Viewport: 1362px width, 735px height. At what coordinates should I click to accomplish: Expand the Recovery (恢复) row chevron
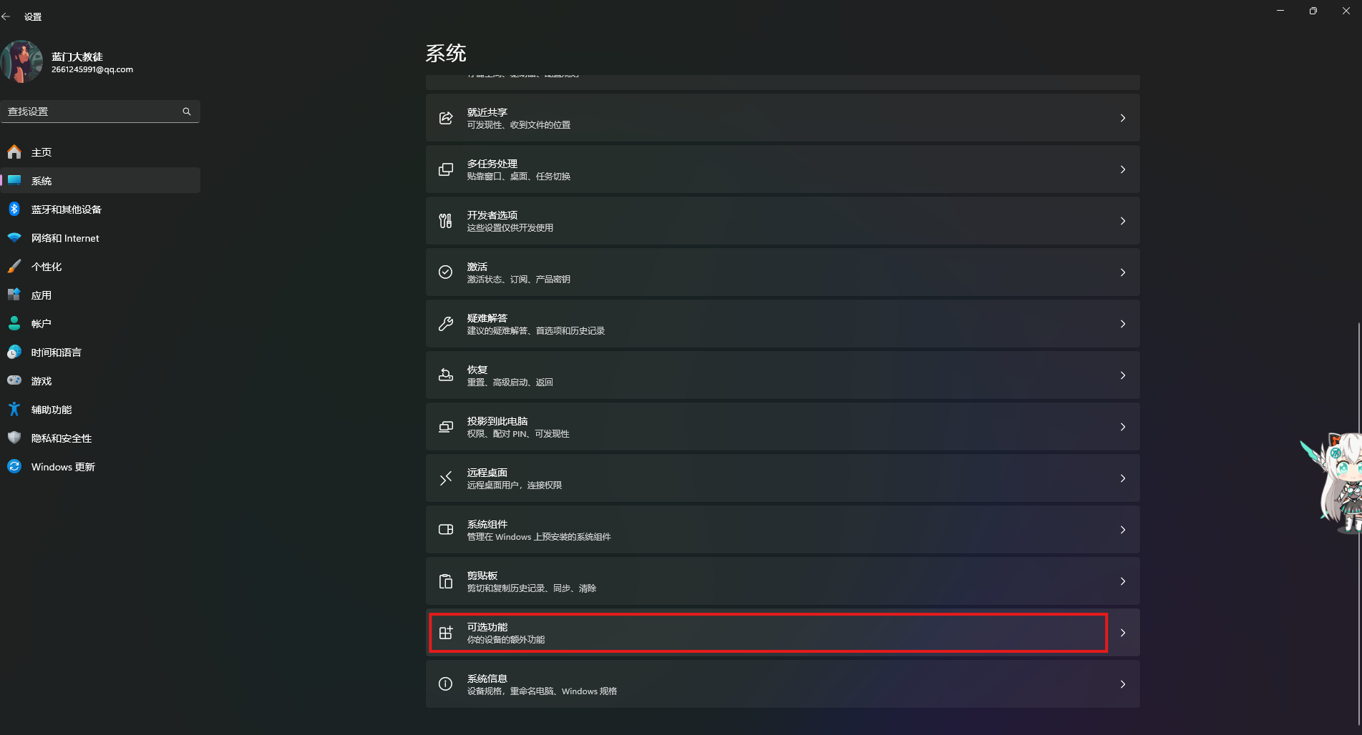pyautogui.click(x=1122, y=375)
